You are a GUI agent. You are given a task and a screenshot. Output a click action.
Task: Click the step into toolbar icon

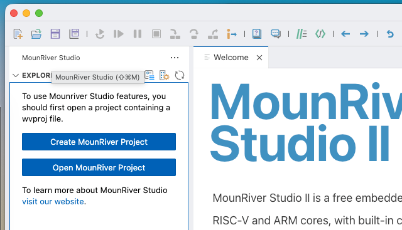[175, 34]
